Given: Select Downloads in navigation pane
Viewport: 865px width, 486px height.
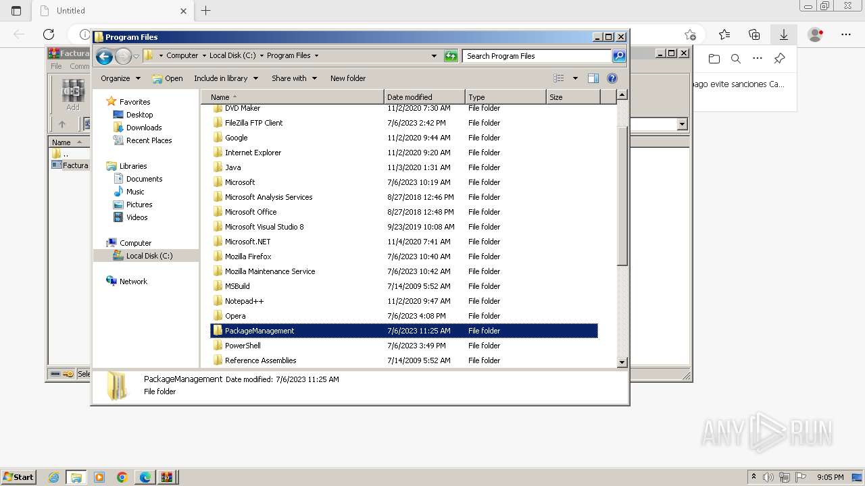Looking at the screenshot, I should click(x=144, y=128).
